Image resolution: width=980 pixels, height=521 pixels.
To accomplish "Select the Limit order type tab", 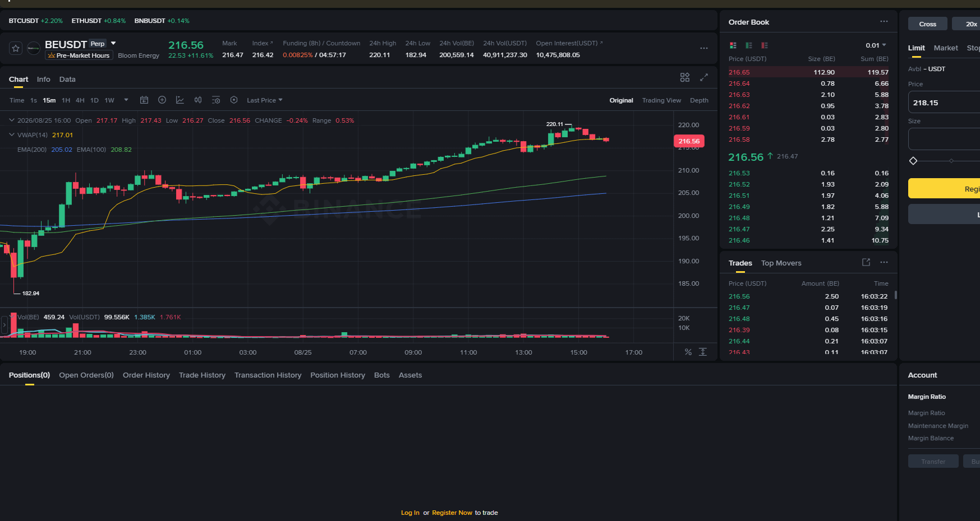I will click(916, 48).
